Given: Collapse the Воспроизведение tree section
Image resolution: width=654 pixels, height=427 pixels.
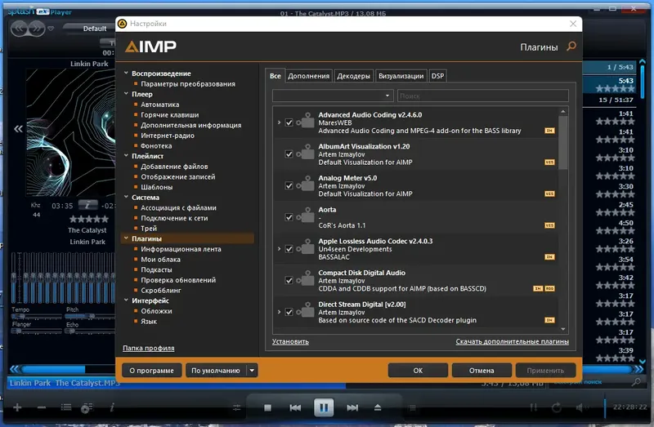Looking at the screenshot, I should click(x=126, y=73).
